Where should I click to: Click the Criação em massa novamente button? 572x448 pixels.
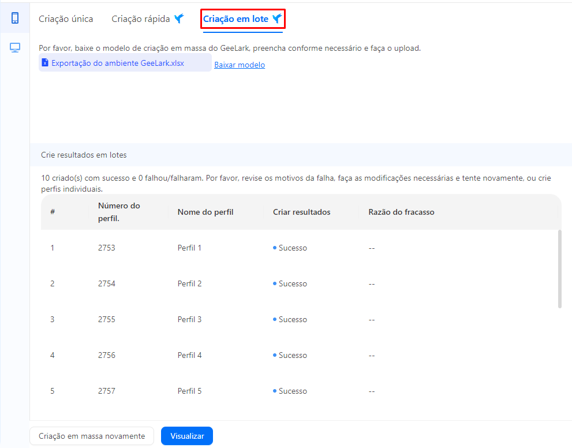pyautogui.click(x=92, y=436)
